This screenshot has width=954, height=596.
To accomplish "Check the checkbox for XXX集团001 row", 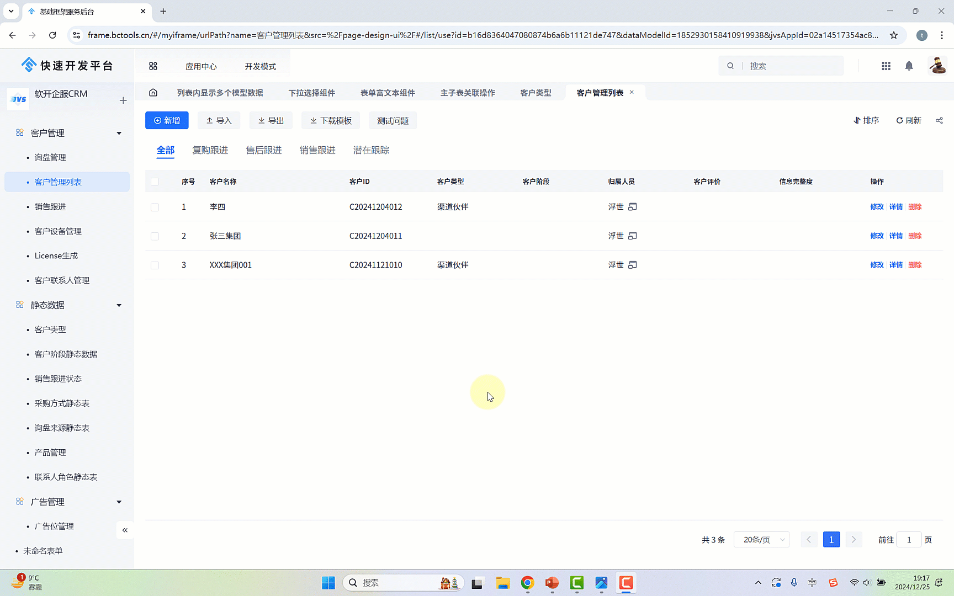I will (155, 265).
